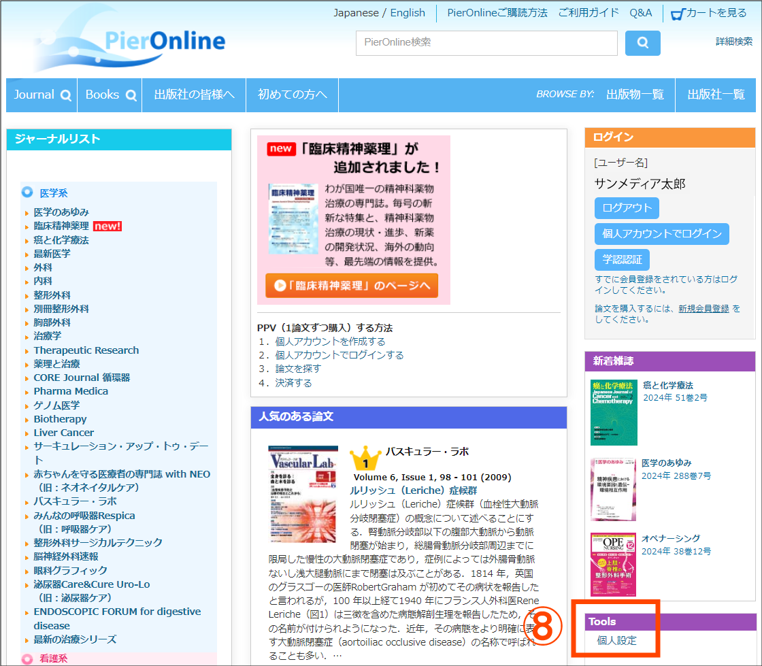762x666 pixels.
Task: Click the magnifier icon beside Journal
Action: [65, 95]
